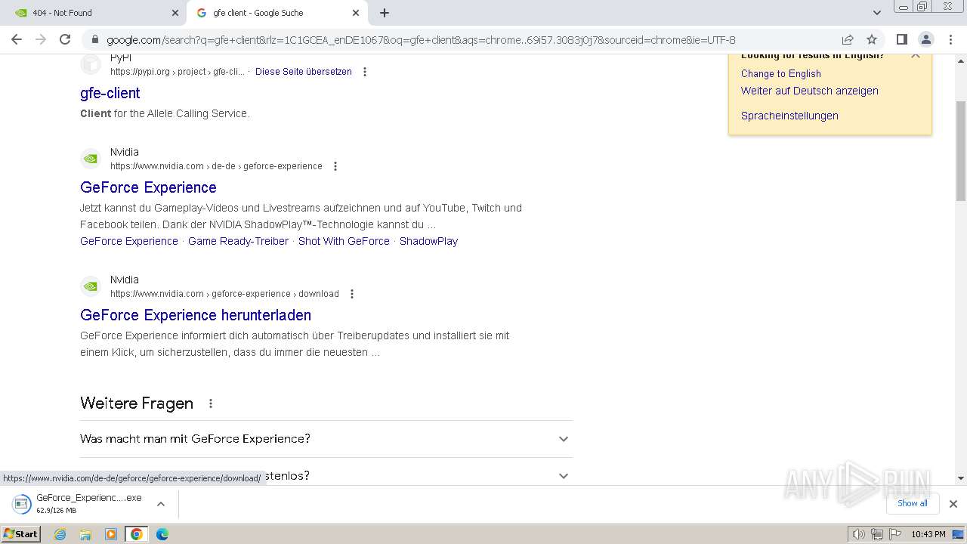Click the address bar URL
The image size is (967, 544).
click(421, 40)
